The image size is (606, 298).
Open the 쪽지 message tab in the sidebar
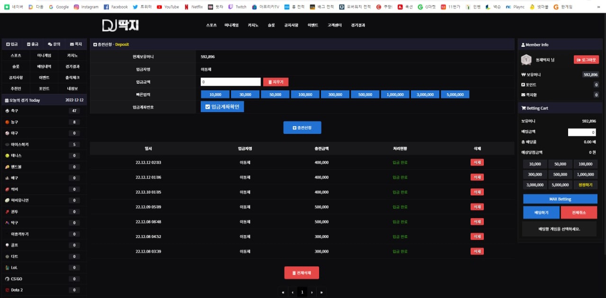click(x=76, y=44)
